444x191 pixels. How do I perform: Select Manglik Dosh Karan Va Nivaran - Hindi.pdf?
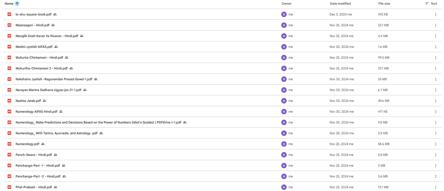coord(47,36)
